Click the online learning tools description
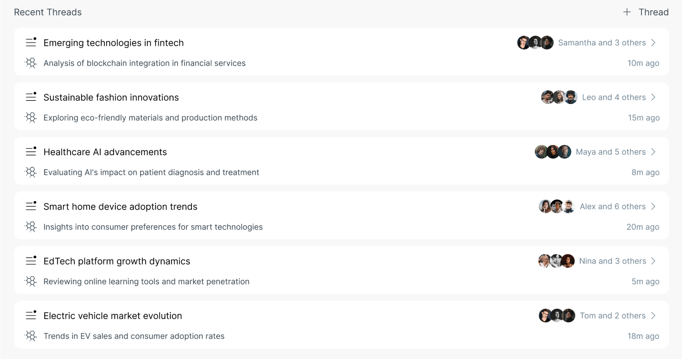The height and width of the screenshot is (359, 682). point(147,281)
